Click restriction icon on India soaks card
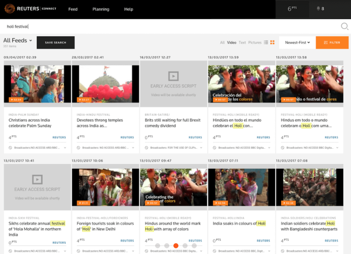351x254 pixels. click(214, 251)
